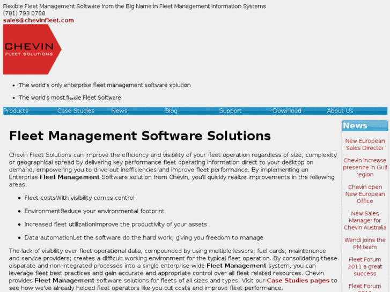
Task: Open Wendi joins the PM team article
Action: tap(365, 244)
